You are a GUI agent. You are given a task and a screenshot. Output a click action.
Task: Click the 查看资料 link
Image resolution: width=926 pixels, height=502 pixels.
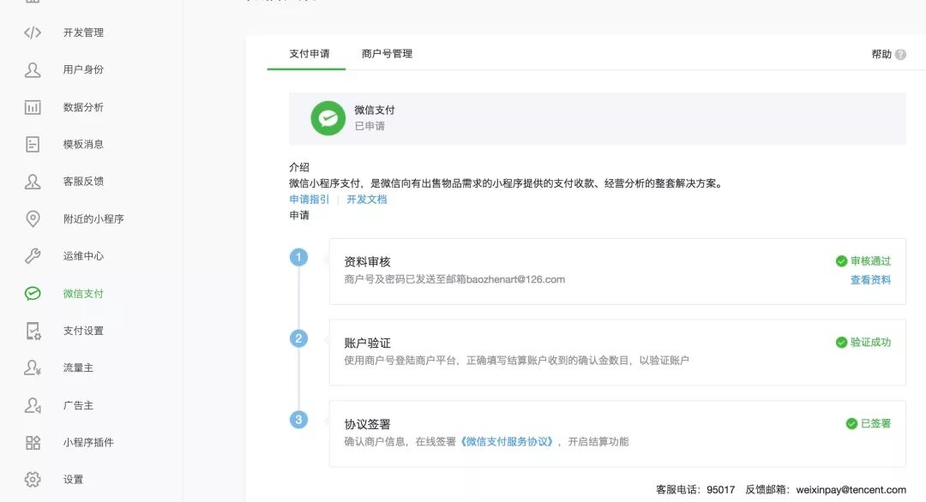click(870, 280)
